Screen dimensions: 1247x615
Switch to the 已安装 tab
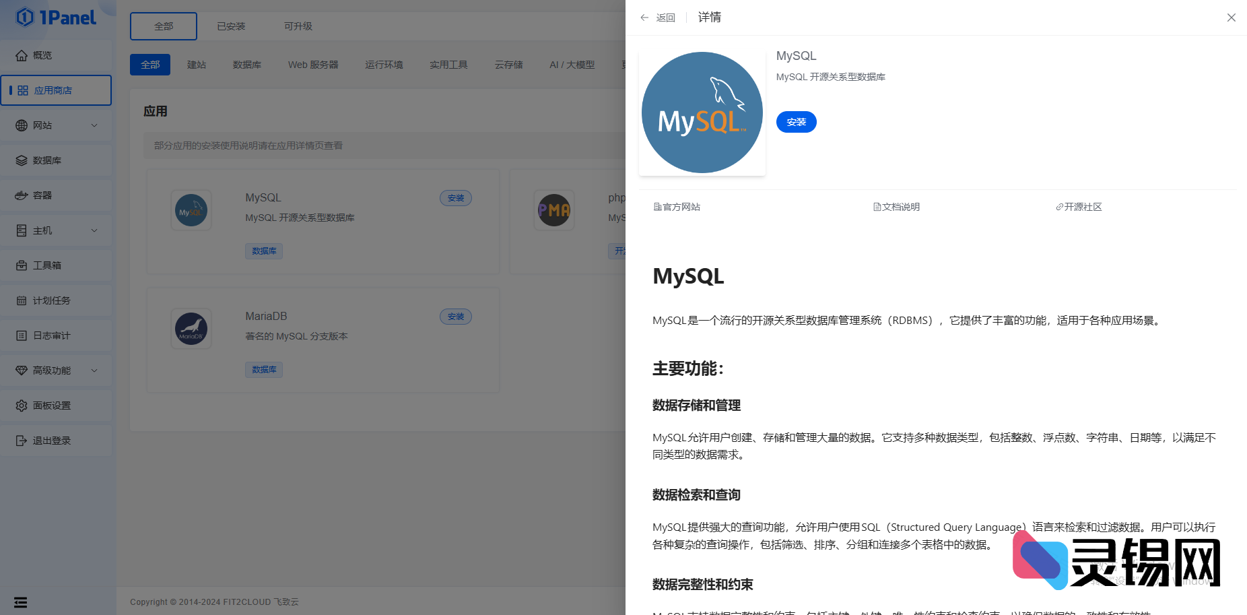(x=231, y=26)
